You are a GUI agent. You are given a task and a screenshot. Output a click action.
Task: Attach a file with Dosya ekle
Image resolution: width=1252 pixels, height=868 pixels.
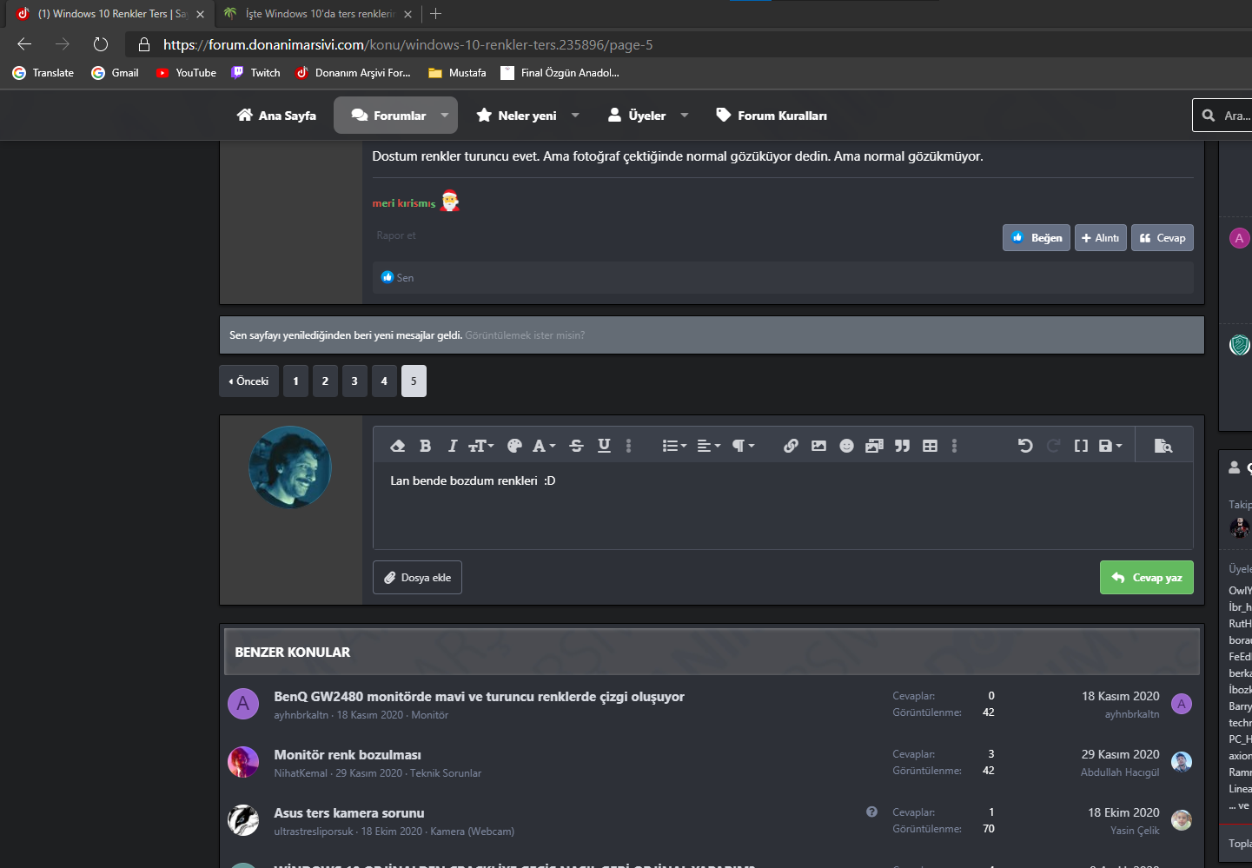point(417,578)
